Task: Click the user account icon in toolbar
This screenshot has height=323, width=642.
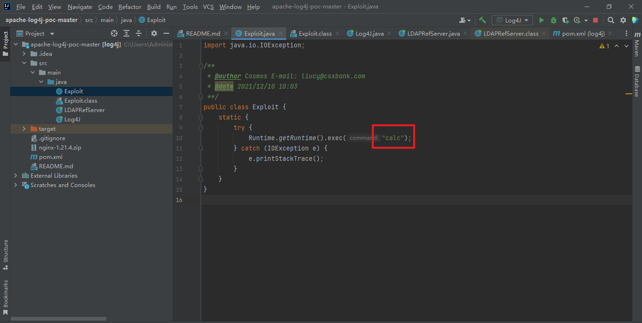Action: click(465, 20)
